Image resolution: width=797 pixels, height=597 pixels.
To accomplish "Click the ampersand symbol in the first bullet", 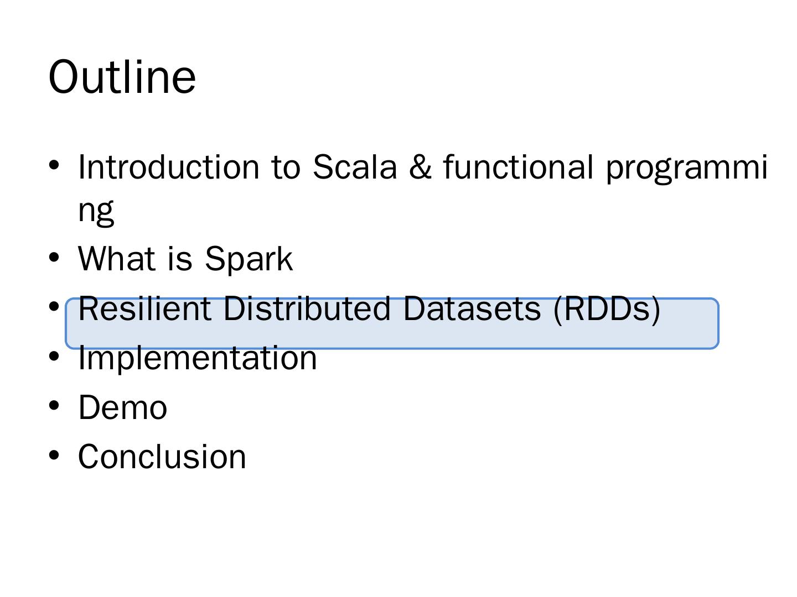I will click(x=421, y=167).
